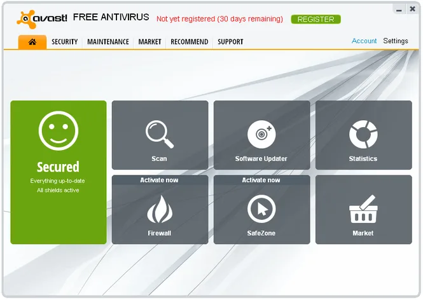Image resolution: width=423 pixels, height=300 pixels.
Task: Click the Firewall flame icon
Action: click(x=160, y=209)
